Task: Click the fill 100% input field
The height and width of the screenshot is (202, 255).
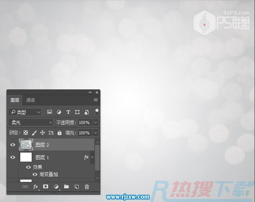Action: click(x=85, y=133)
